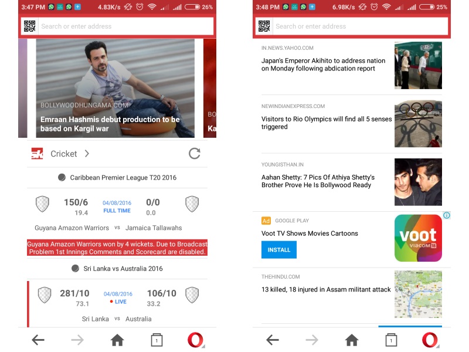The height and width of the screenshot is (352, 469).
Task: Open tabs switcher in right screen
Action: [391, 340]
